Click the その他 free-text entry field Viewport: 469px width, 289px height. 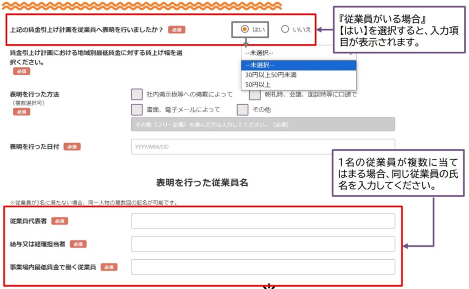263,124
